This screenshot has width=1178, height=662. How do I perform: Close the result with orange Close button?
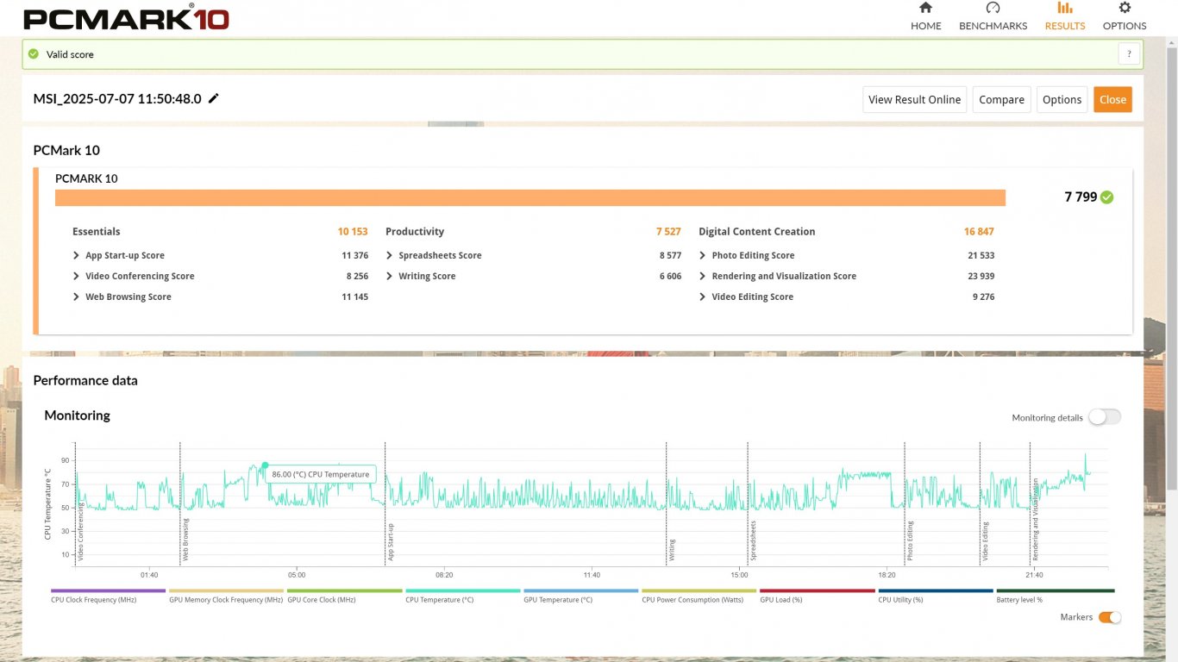[1112, 99]
